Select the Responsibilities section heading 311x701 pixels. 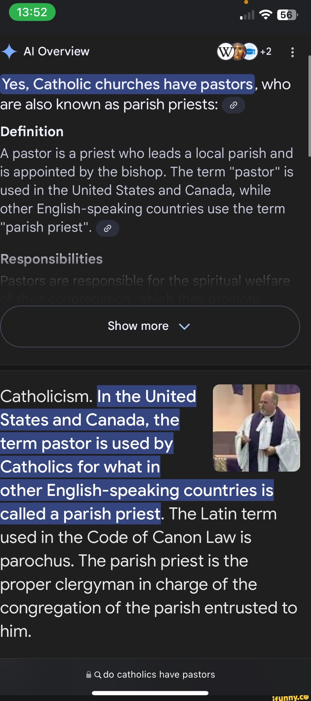(x=51, y=259)
